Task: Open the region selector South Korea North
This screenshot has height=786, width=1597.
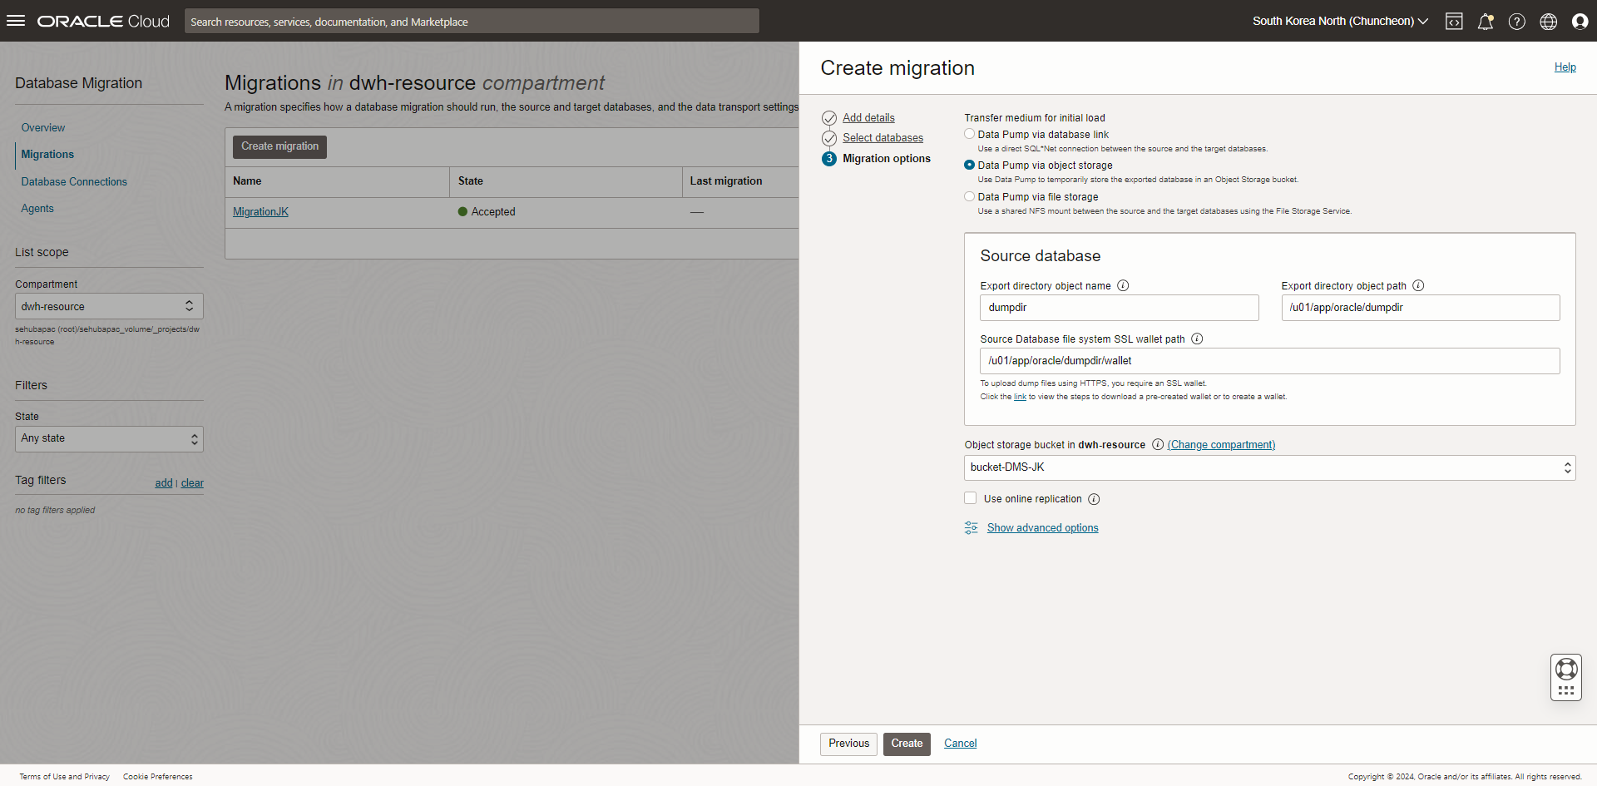Action: coord(1340,22)
